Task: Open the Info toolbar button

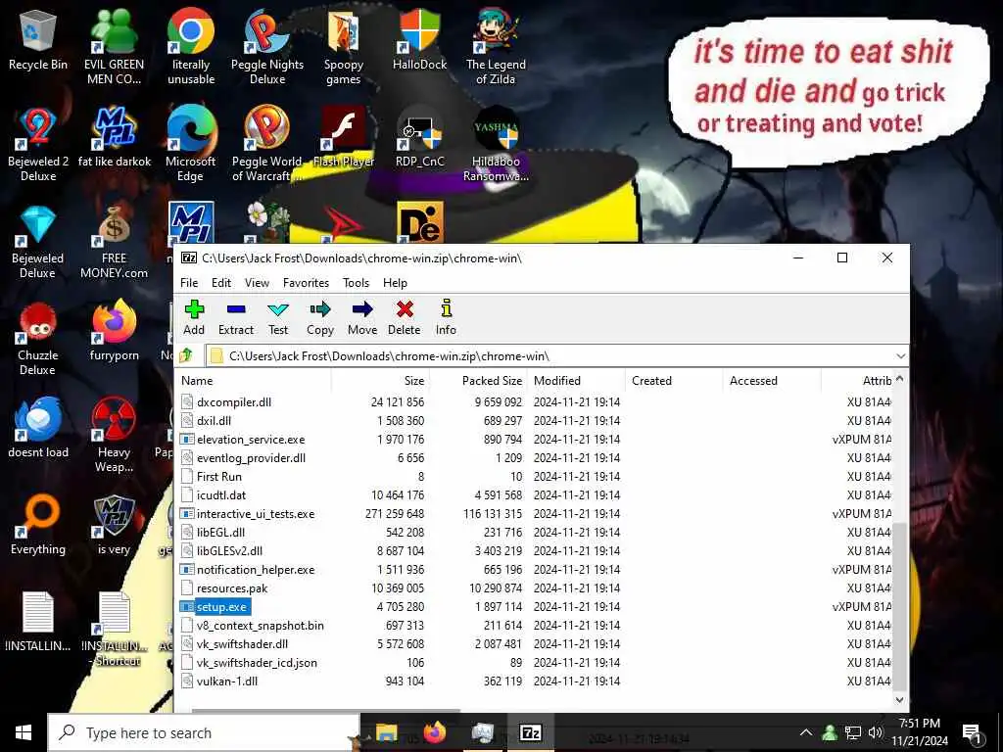Action: [446, 318]
